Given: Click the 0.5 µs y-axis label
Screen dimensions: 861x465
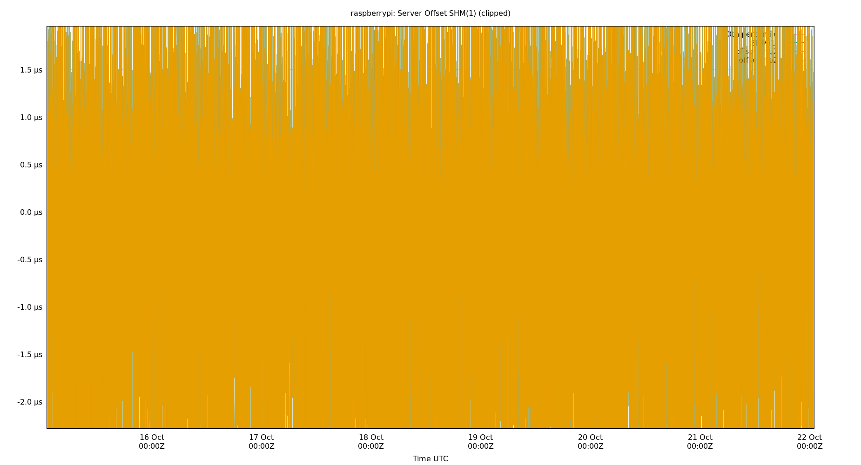Looking at the screenshot, I should click(x=31, y=165).
